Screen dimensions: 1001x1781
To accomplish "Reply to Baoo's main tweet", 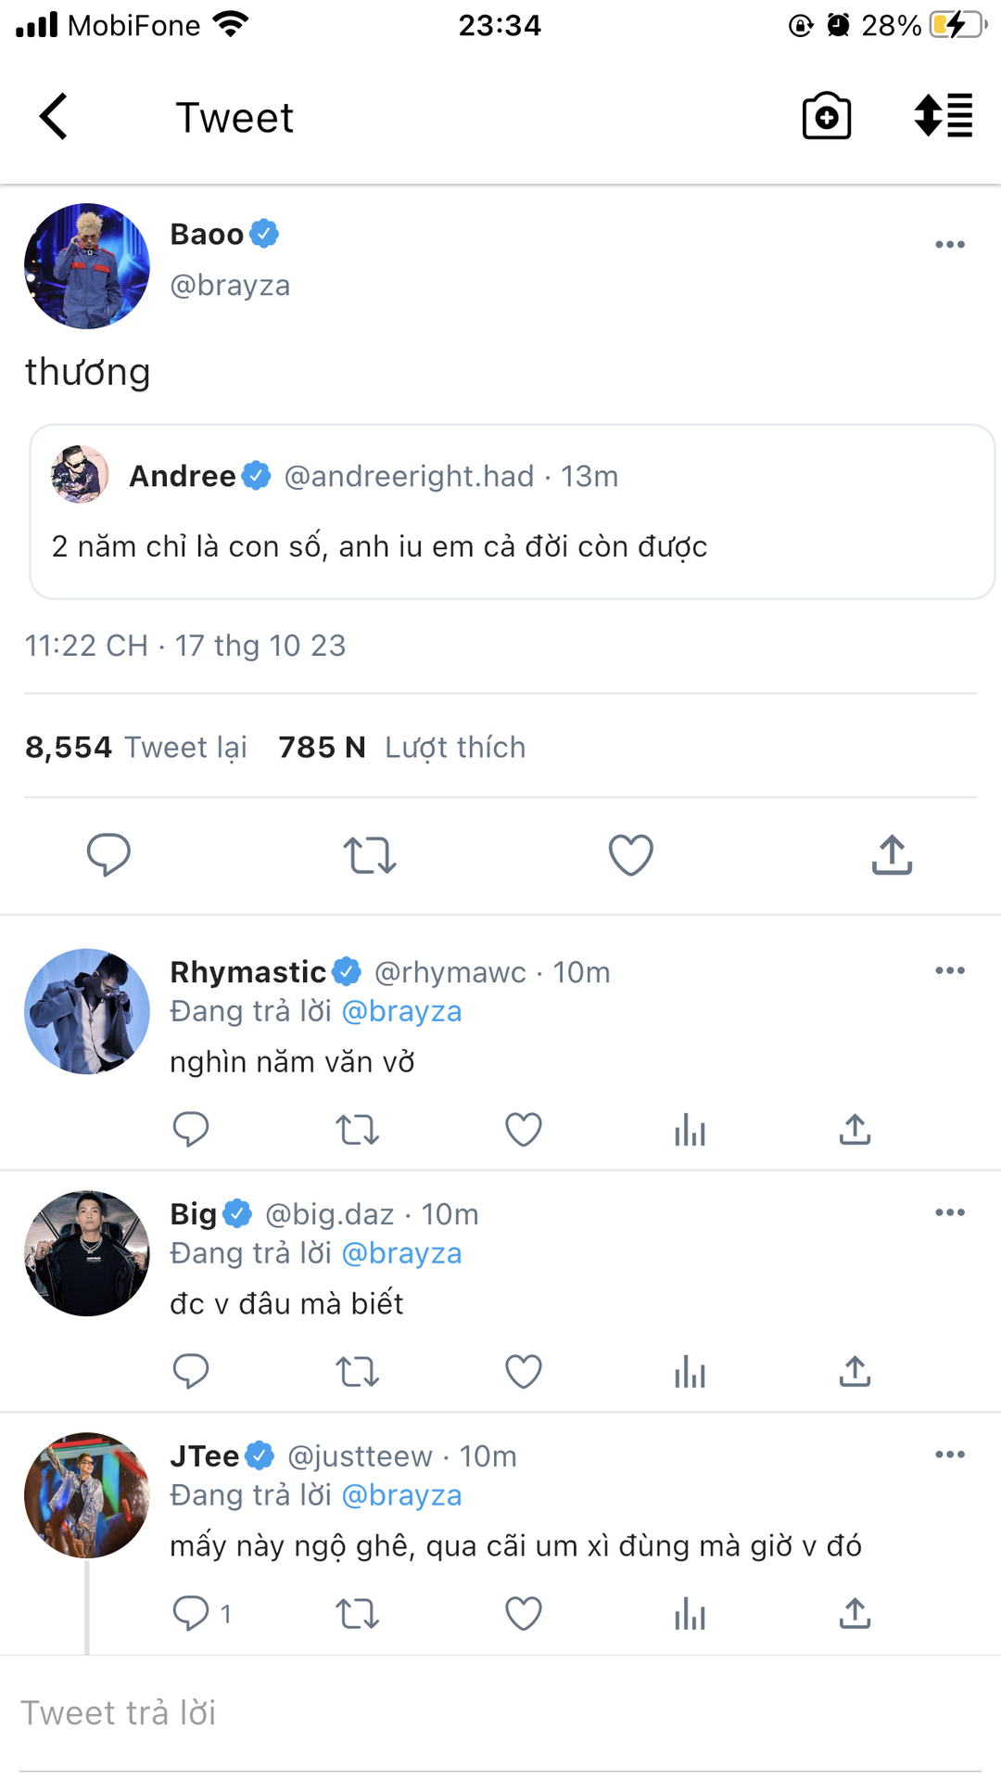I will (x=108, y=854).
